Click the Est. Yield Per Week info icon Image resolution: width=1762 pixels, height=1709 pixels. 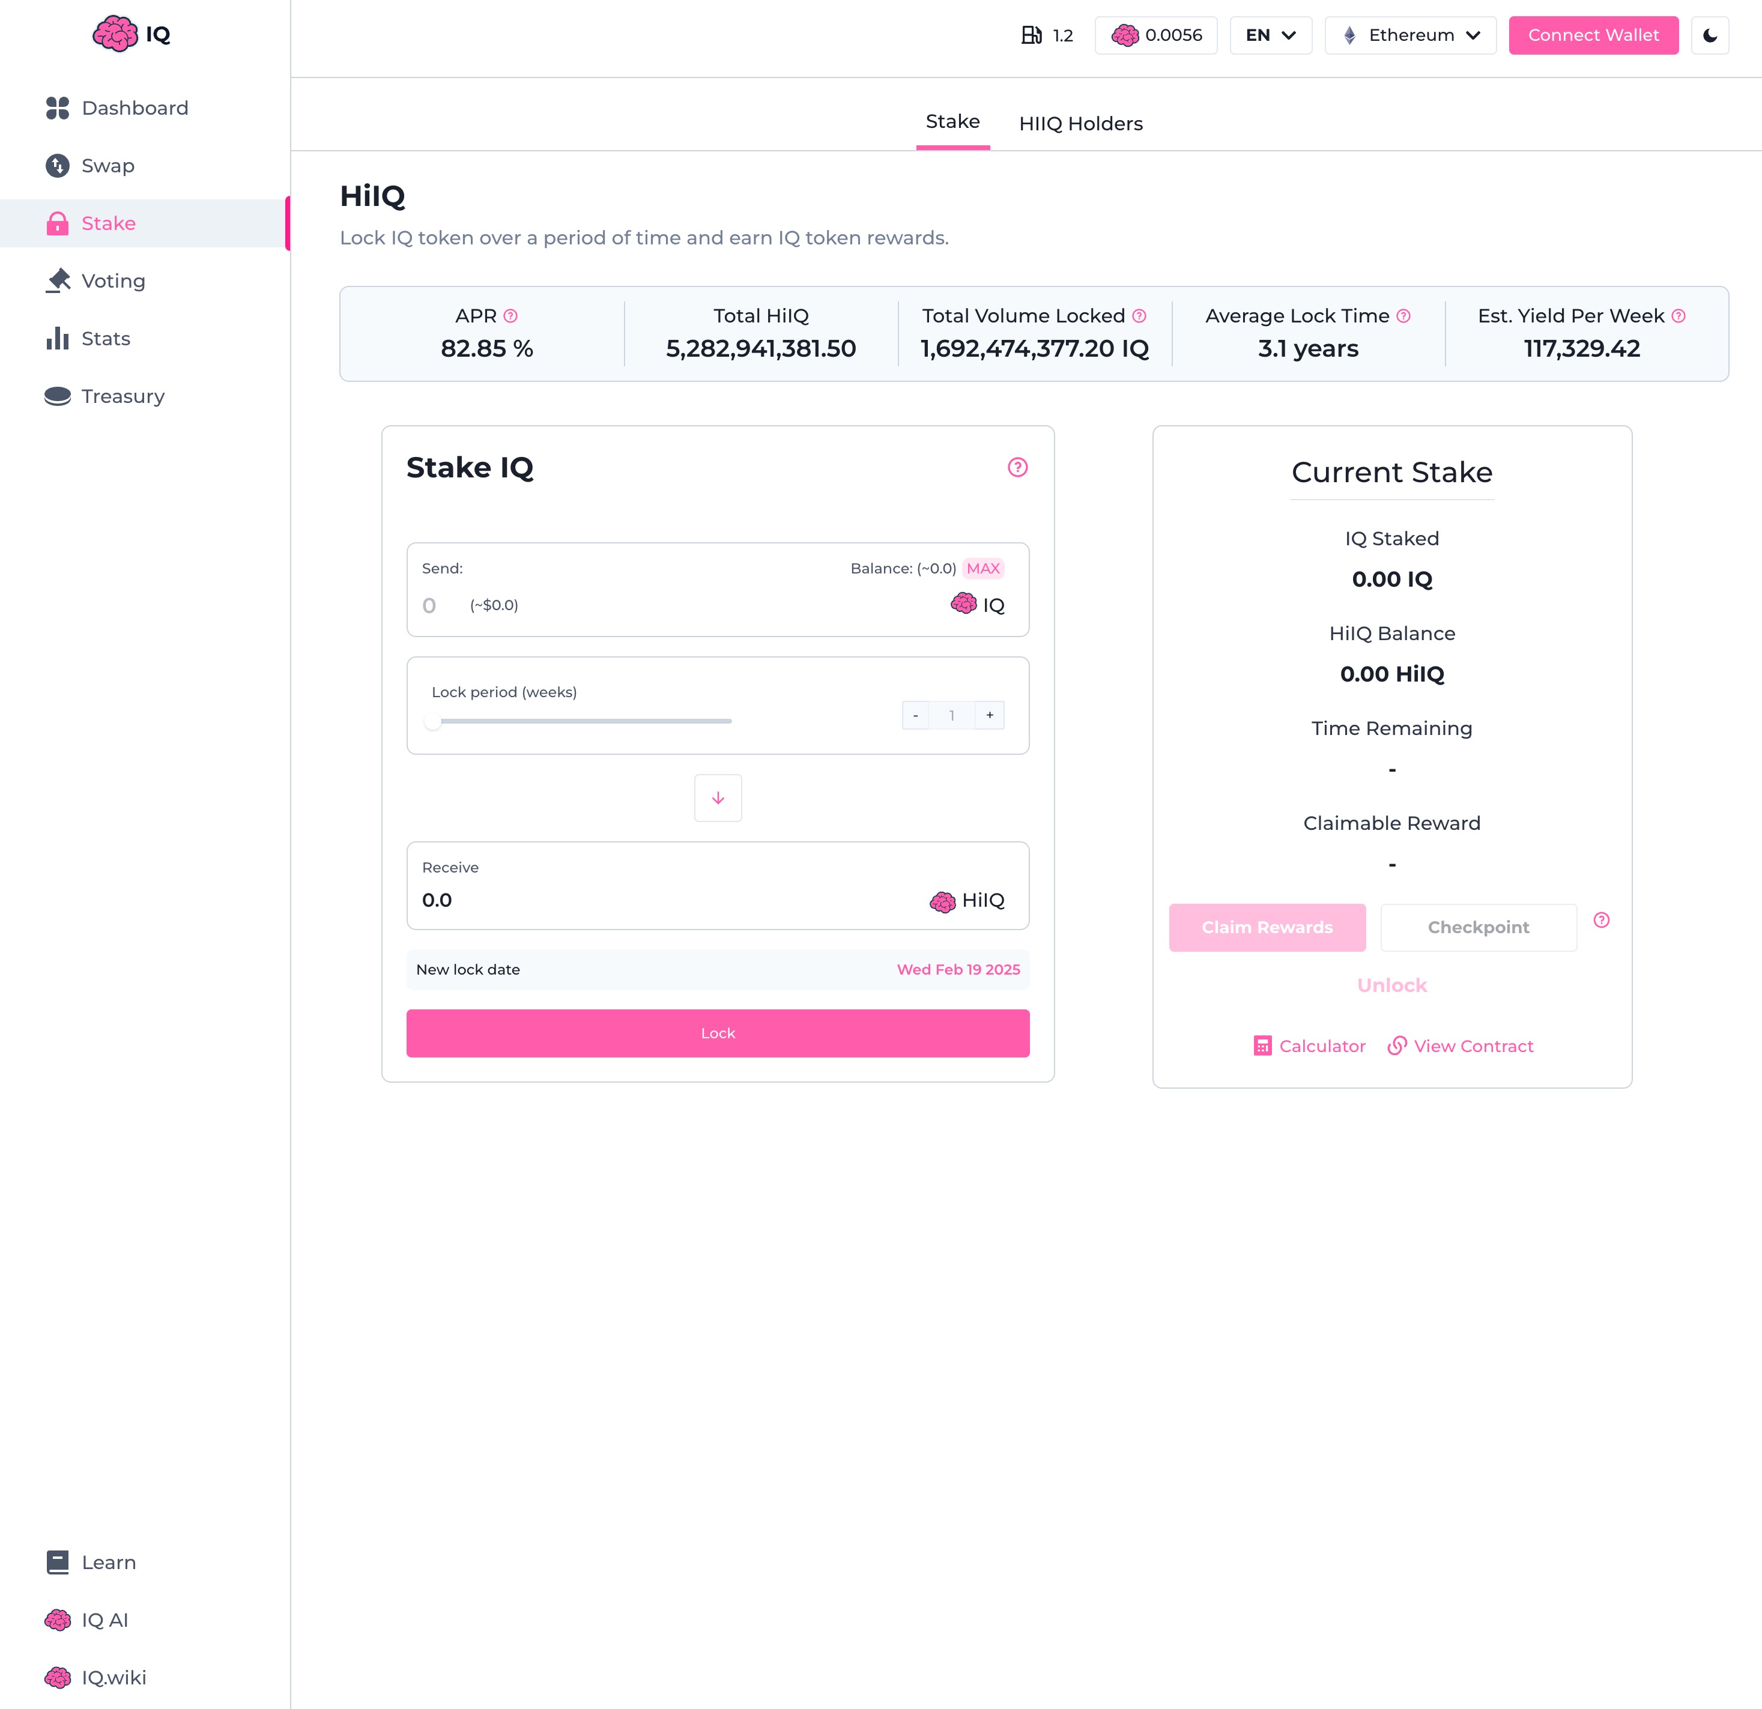pyautogui.click(x=1679, y=316)
